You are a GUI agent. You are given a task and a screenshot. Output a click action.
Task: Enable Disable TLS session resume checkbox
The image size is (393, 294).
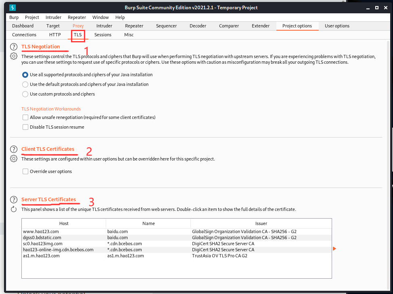25,127
